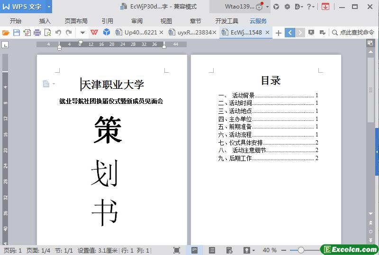379x255 pixels.
Task: Click the zoom slider handle
Action: pyautogui.click(x=301, y=250)
